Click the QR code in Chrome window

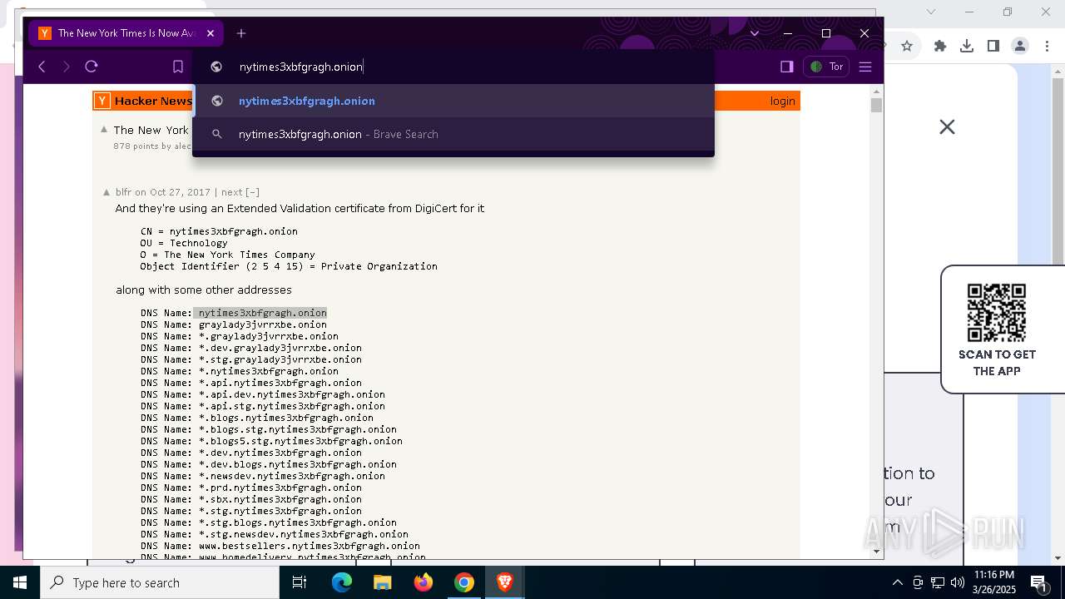(x=997, y=312)
